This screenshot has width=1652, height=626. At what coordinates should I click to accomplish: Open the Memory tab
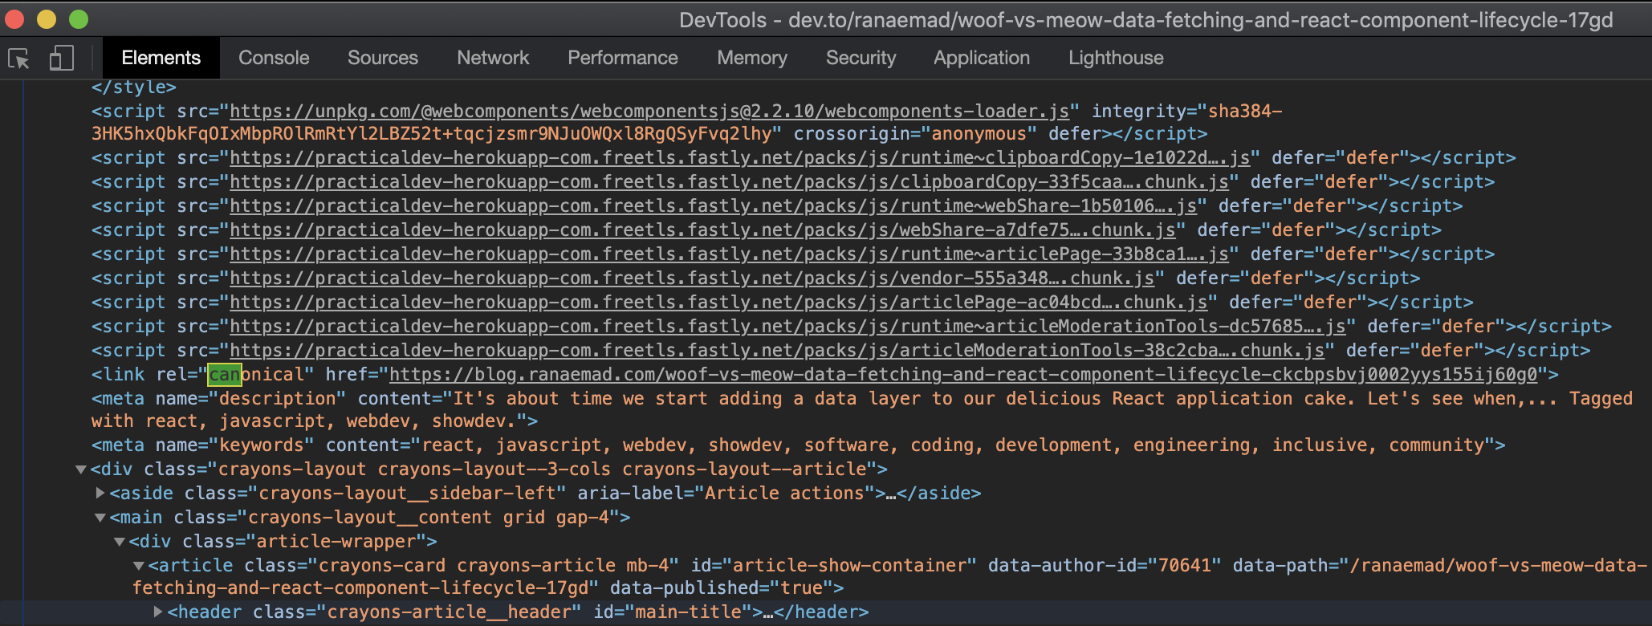pyautogui.click(x=752, y=58)
